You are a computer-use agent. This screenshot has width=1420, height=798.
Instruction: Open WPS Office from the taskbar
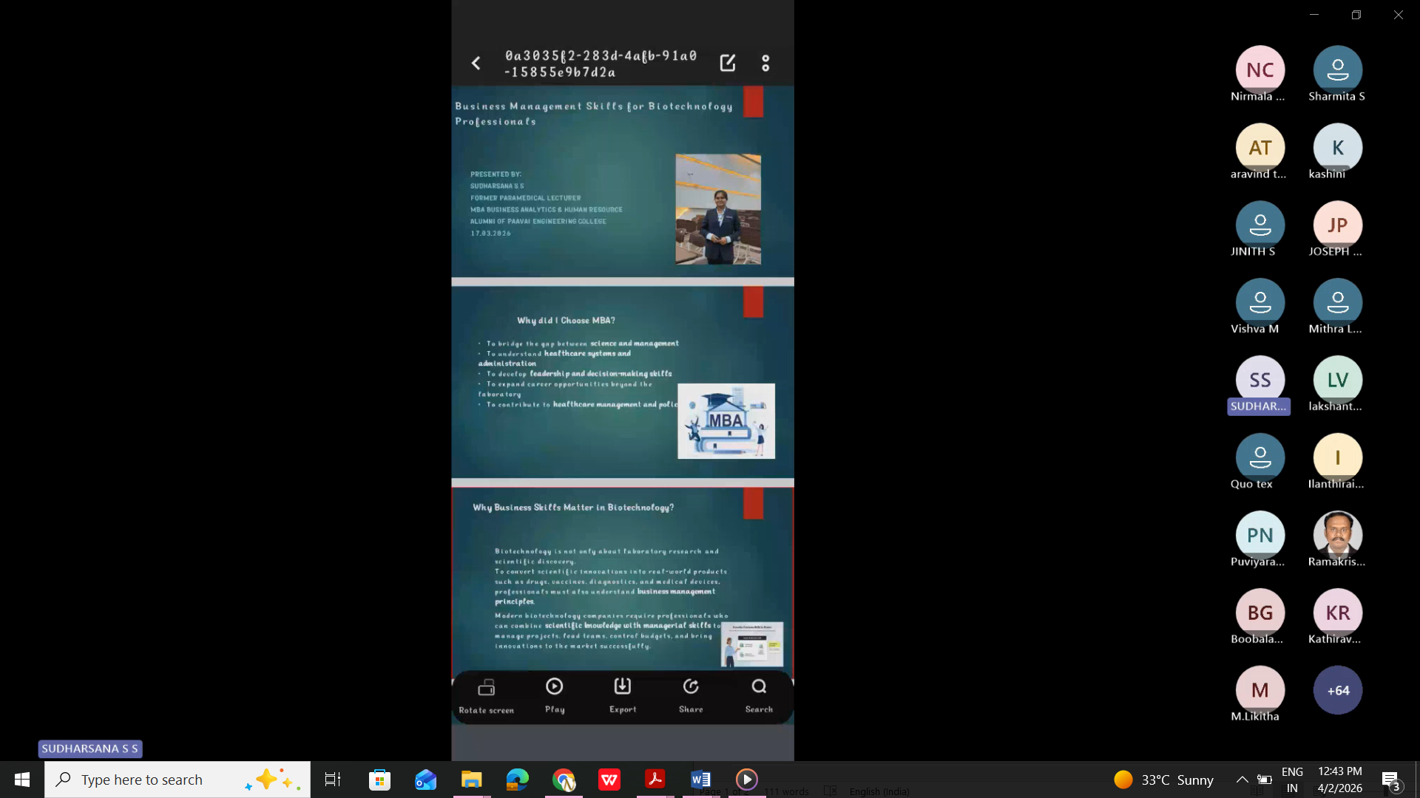pyautogui.click(x=609, y=780)
